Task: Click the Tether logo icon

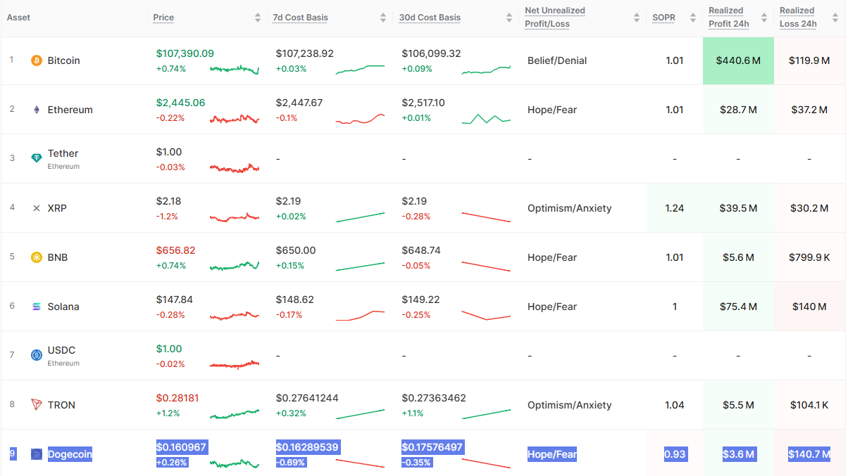Action: tap(36, 159)
